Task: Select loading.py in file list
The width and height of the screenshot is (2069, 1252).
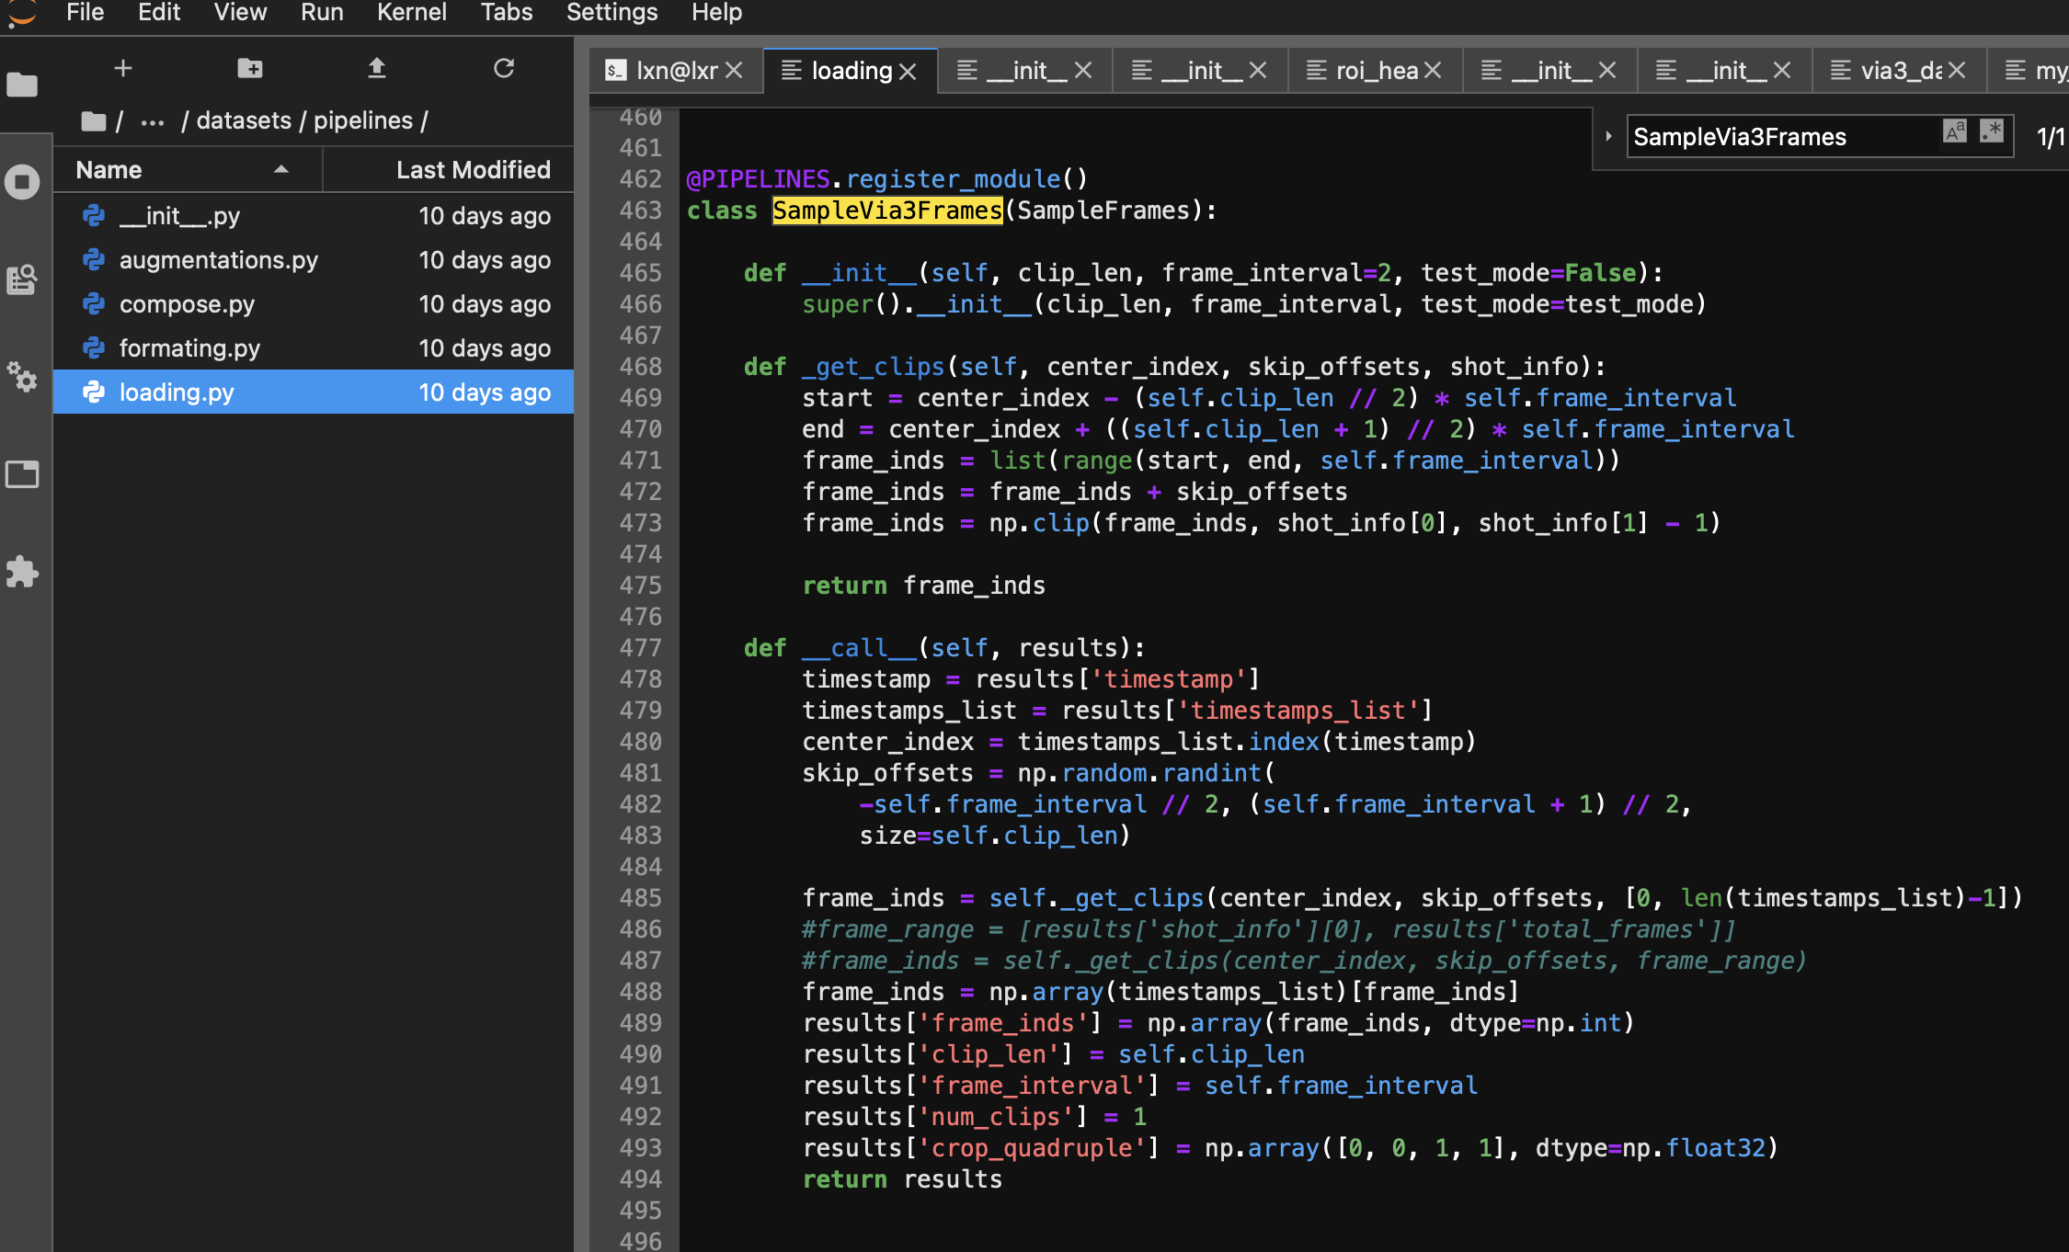Action: point(314,393)
